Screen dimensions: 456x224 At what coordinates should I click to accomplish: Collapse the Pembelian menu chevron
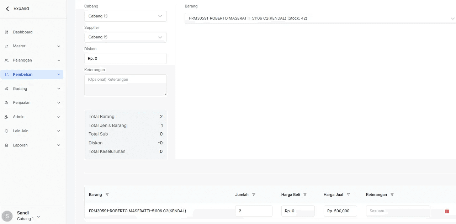point(59,74)
